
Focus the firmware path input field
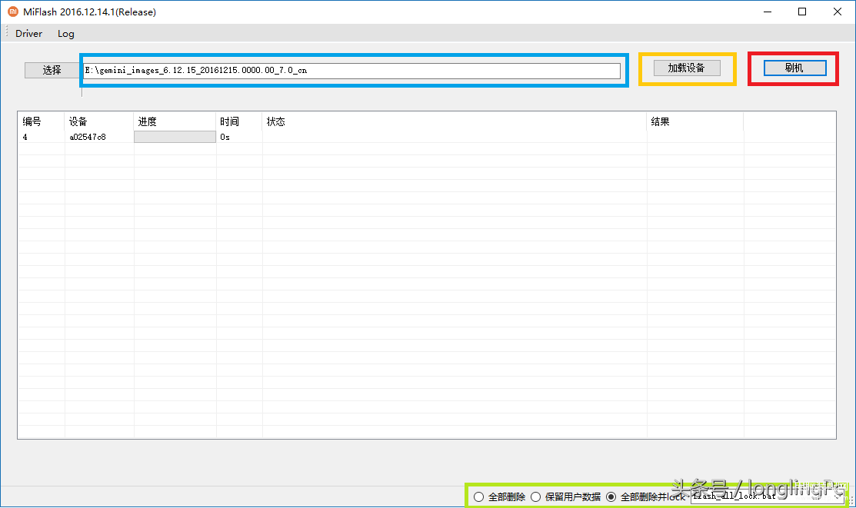[351, 71]
